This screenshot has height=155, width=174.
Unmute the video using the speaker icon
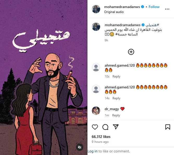click(x=80, y=147)
